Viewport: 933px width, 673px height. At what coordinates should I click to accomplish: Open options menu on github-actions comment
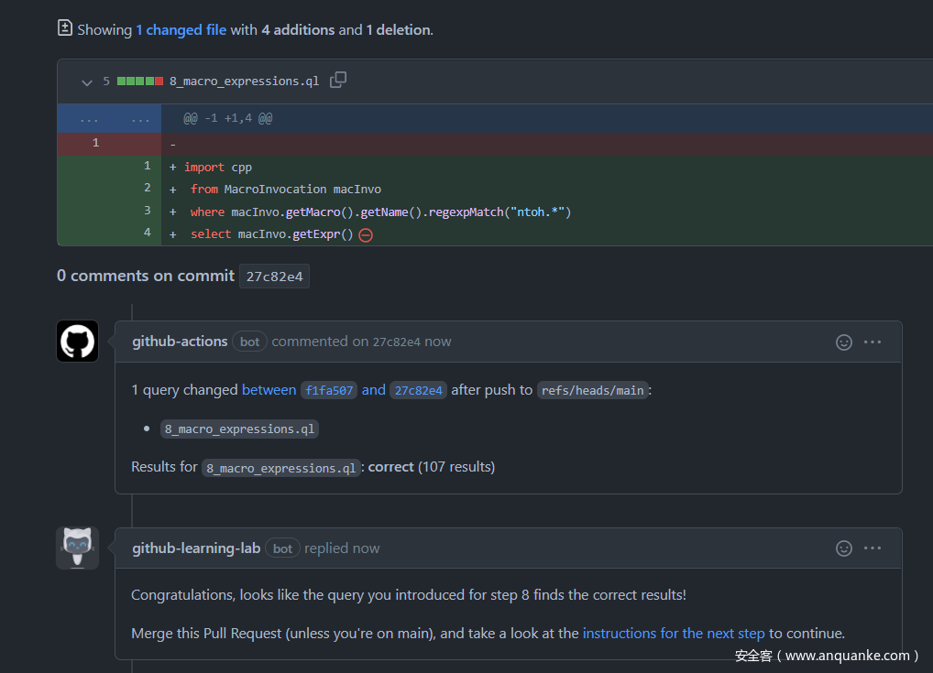873,342
